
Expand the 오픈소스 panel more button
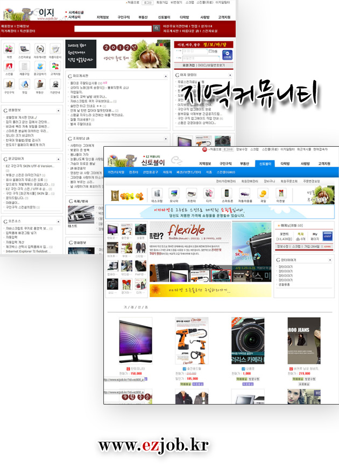click(x=58, y=221)
